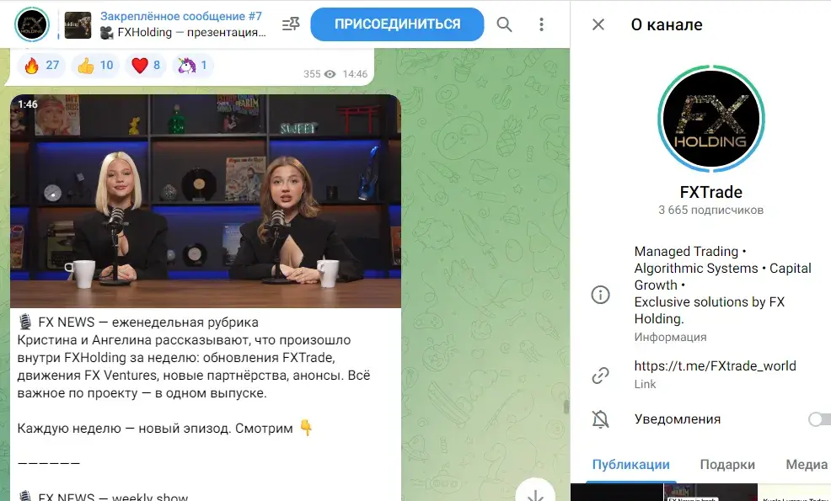Viewport: 831px width, 501px height.
Task: Open the t.me/FXtrade_world link
Action: pyautogui.click(x=715, y=366)
